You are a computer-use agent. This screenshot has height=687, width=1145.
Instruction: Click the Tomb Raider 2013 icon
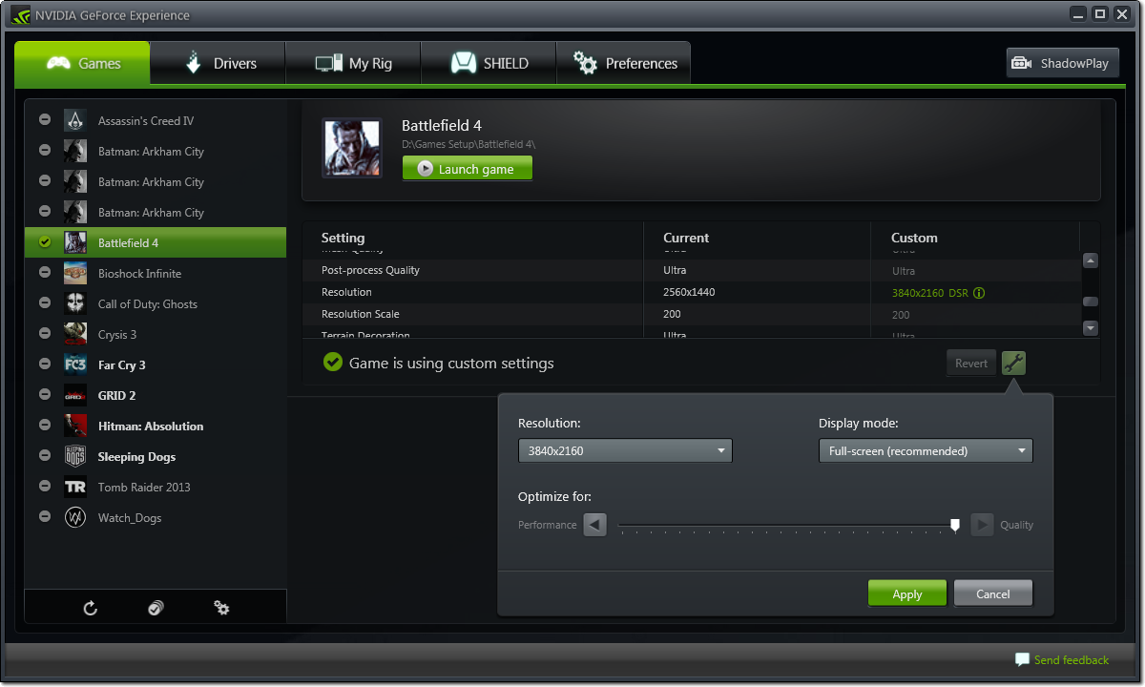pos(75,487)
